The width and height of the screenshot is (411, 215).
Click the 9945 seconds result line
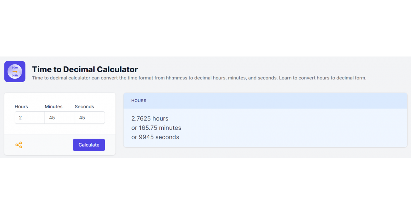point(155,137)
